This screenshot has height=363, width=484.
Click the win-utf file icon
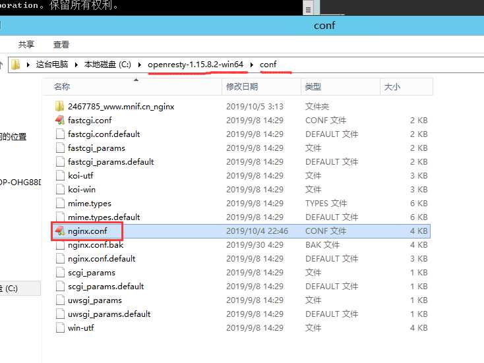coord(60,328)
